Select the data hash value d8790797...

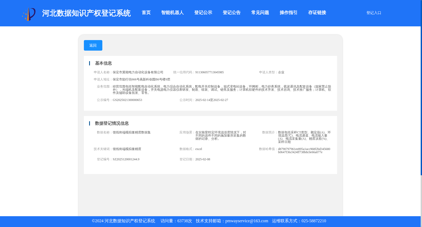point(304,151)
